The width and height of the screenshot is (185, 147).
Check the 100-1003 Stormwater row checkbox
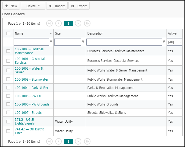[8, 79]
